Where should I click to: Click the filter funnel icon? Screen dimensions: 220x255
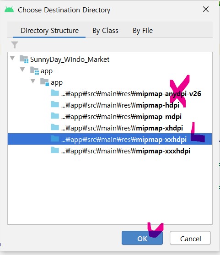pyautogui.click(x=15, y=45)
